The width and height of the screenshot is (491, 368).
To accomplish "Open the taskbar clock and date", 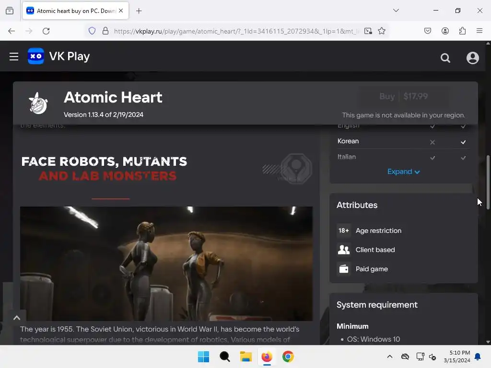I will pos(457,356).
